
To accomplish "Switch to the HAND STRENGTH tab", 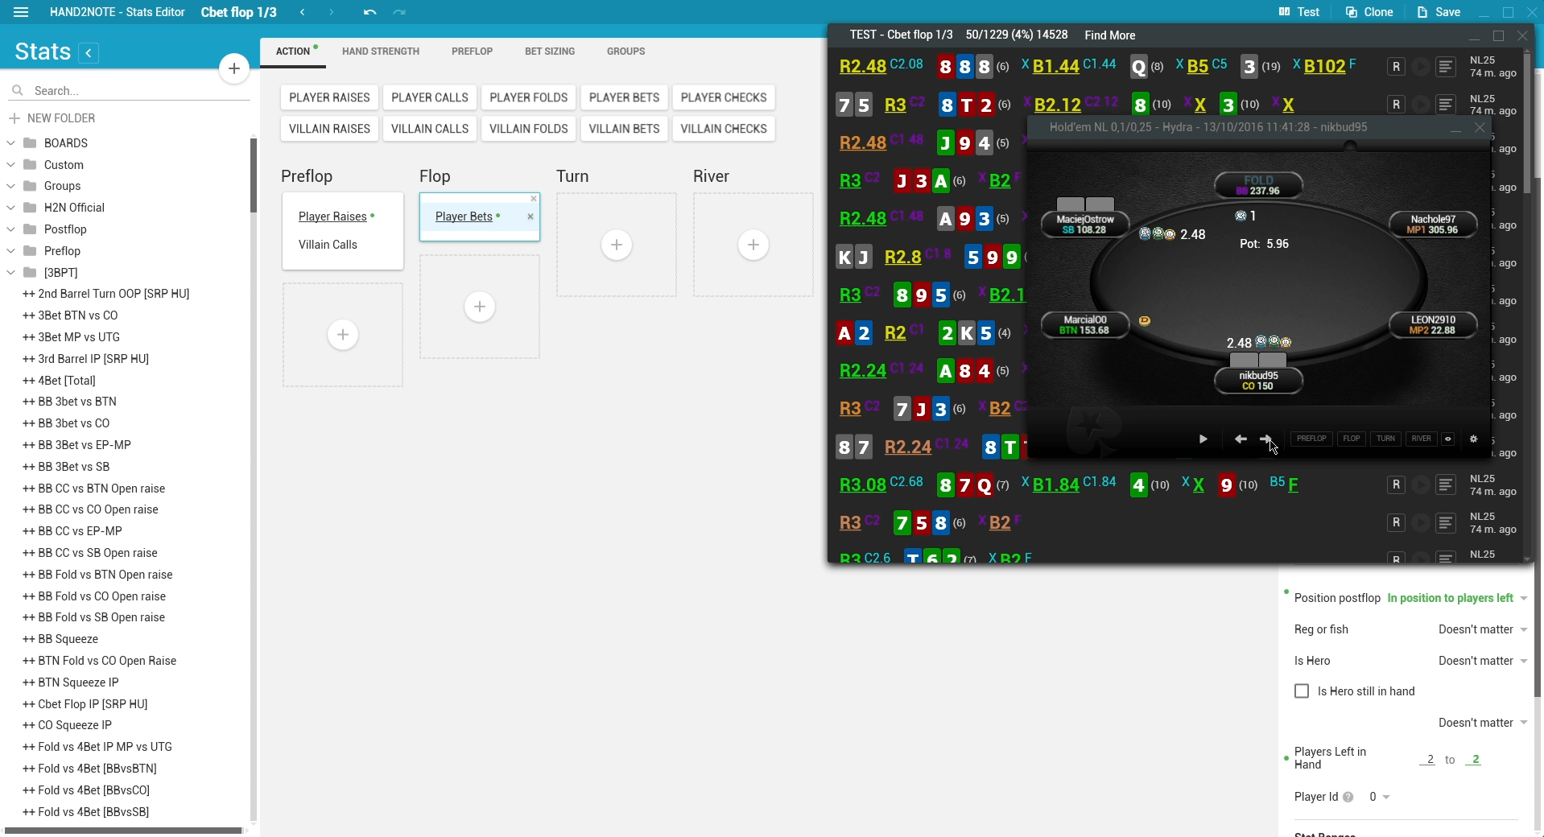I will (380, 52).
